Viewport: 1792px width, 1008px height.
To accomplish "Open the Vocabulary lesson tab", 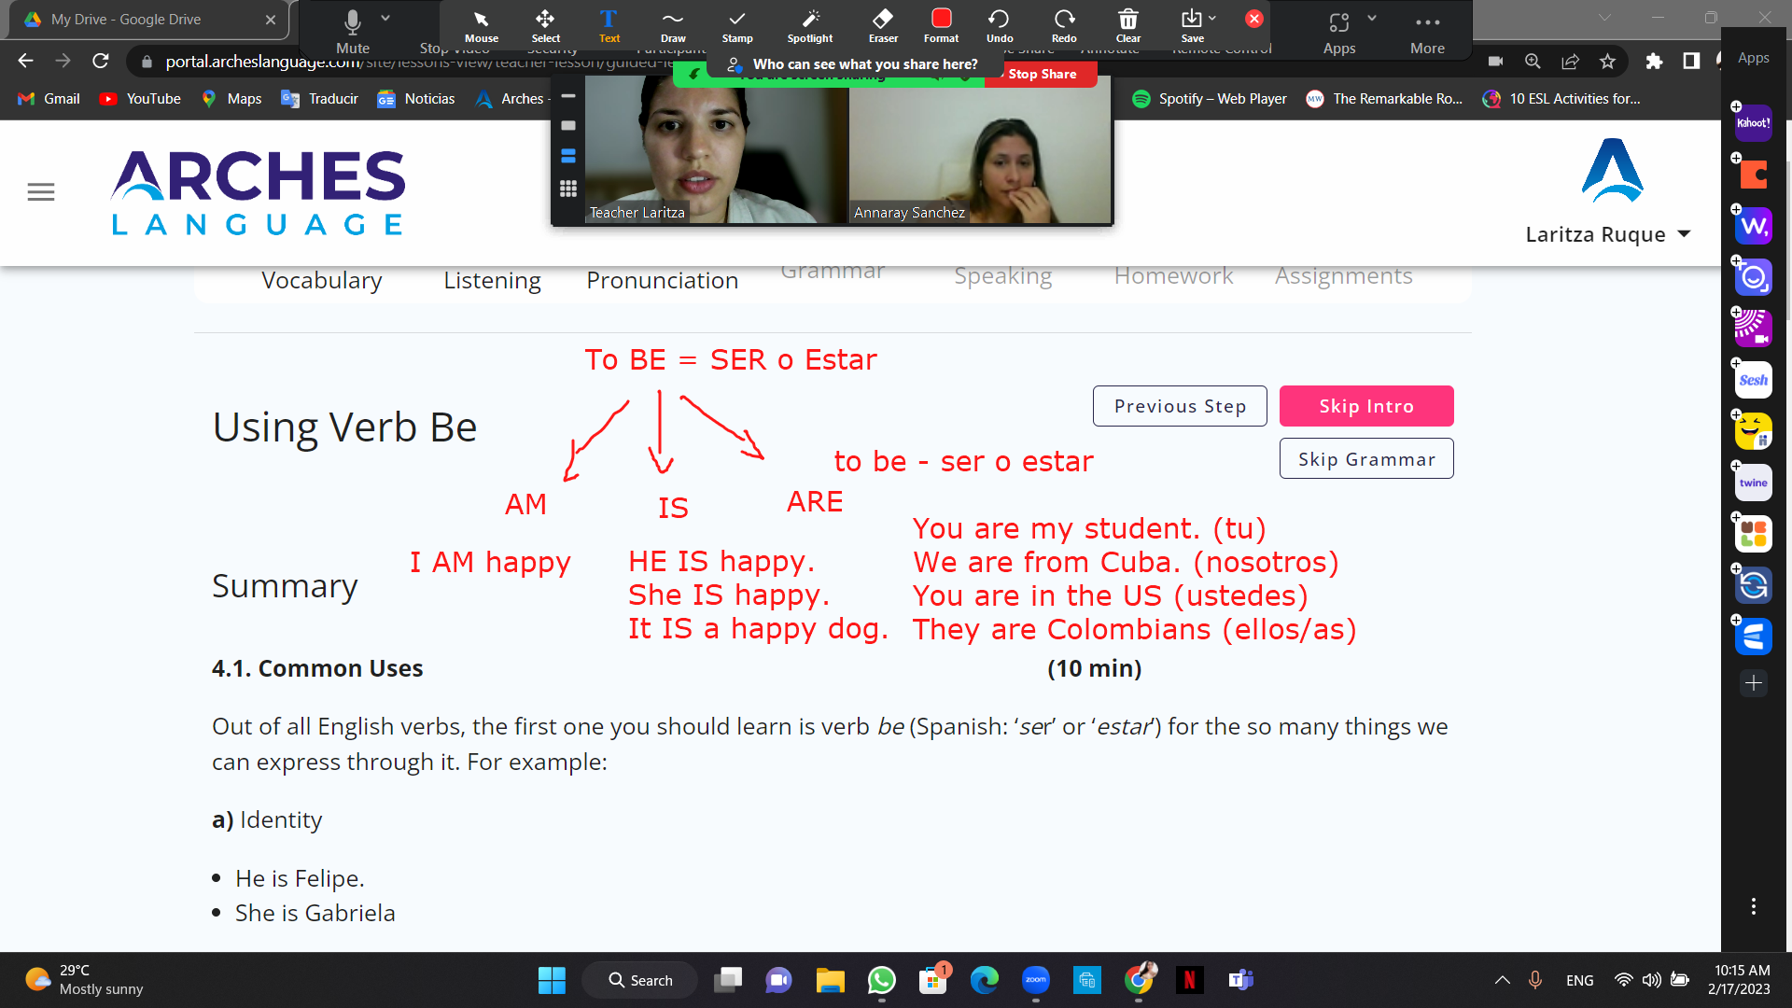I will tap(321, 280).
